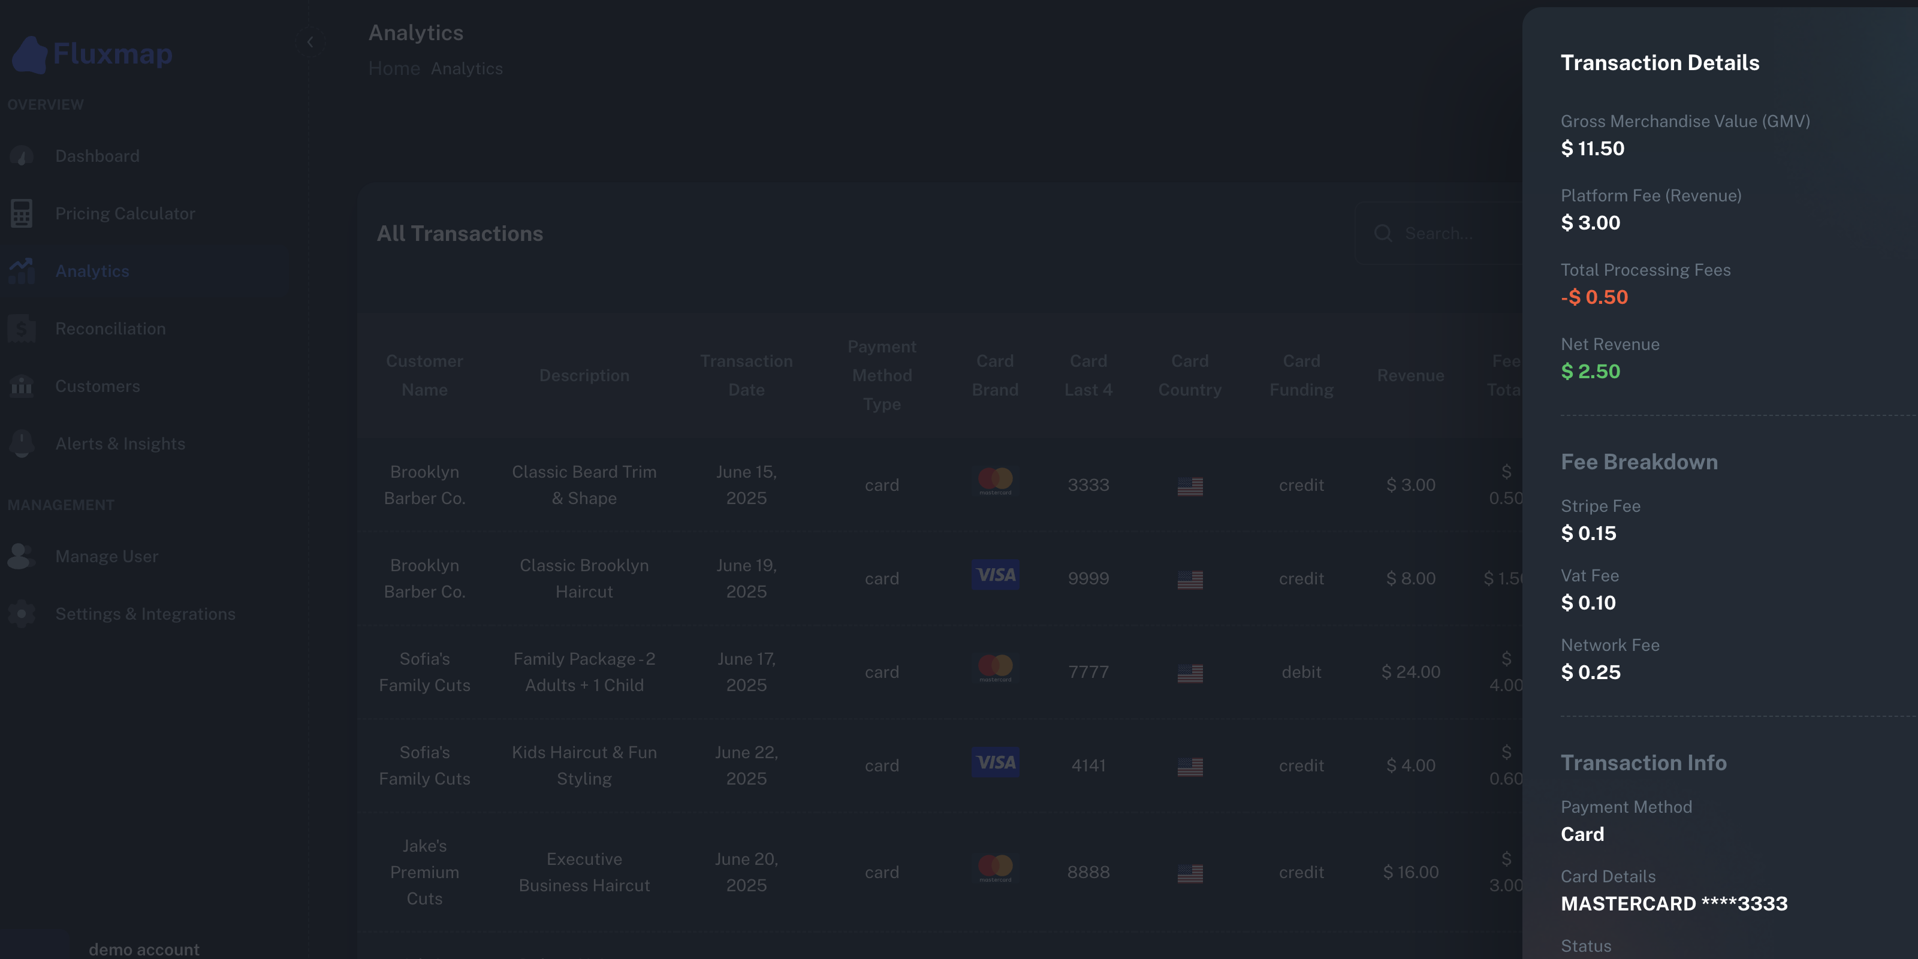Open Alerts & Insights via its bell icon
1918x959 pixels.
tap(22, 443)
